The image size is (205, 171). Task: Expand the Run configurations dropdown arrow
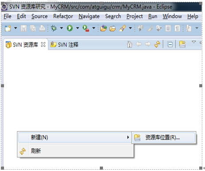(x=78, y=28)
